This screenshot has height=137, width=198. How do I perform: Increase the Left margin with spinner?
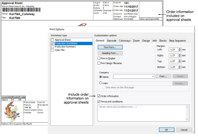click(180, 48)
